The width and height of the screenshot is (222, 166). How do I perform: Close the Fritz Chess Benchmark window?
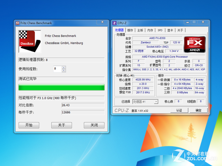102,22
